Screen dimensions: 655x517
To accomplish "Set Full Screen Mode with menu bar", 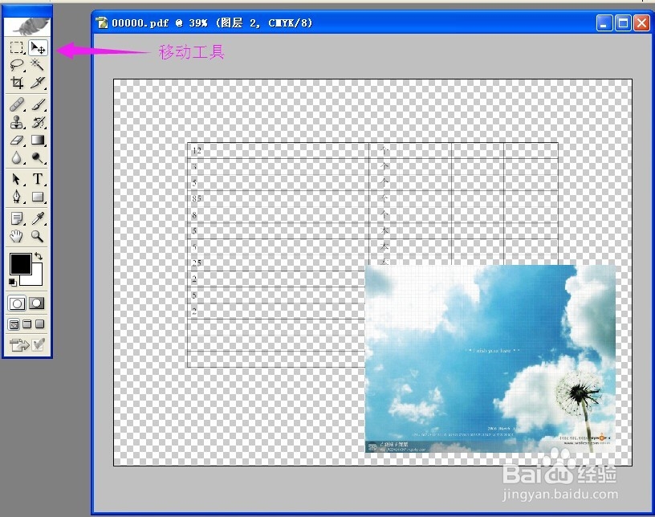I will coord(27,324).
